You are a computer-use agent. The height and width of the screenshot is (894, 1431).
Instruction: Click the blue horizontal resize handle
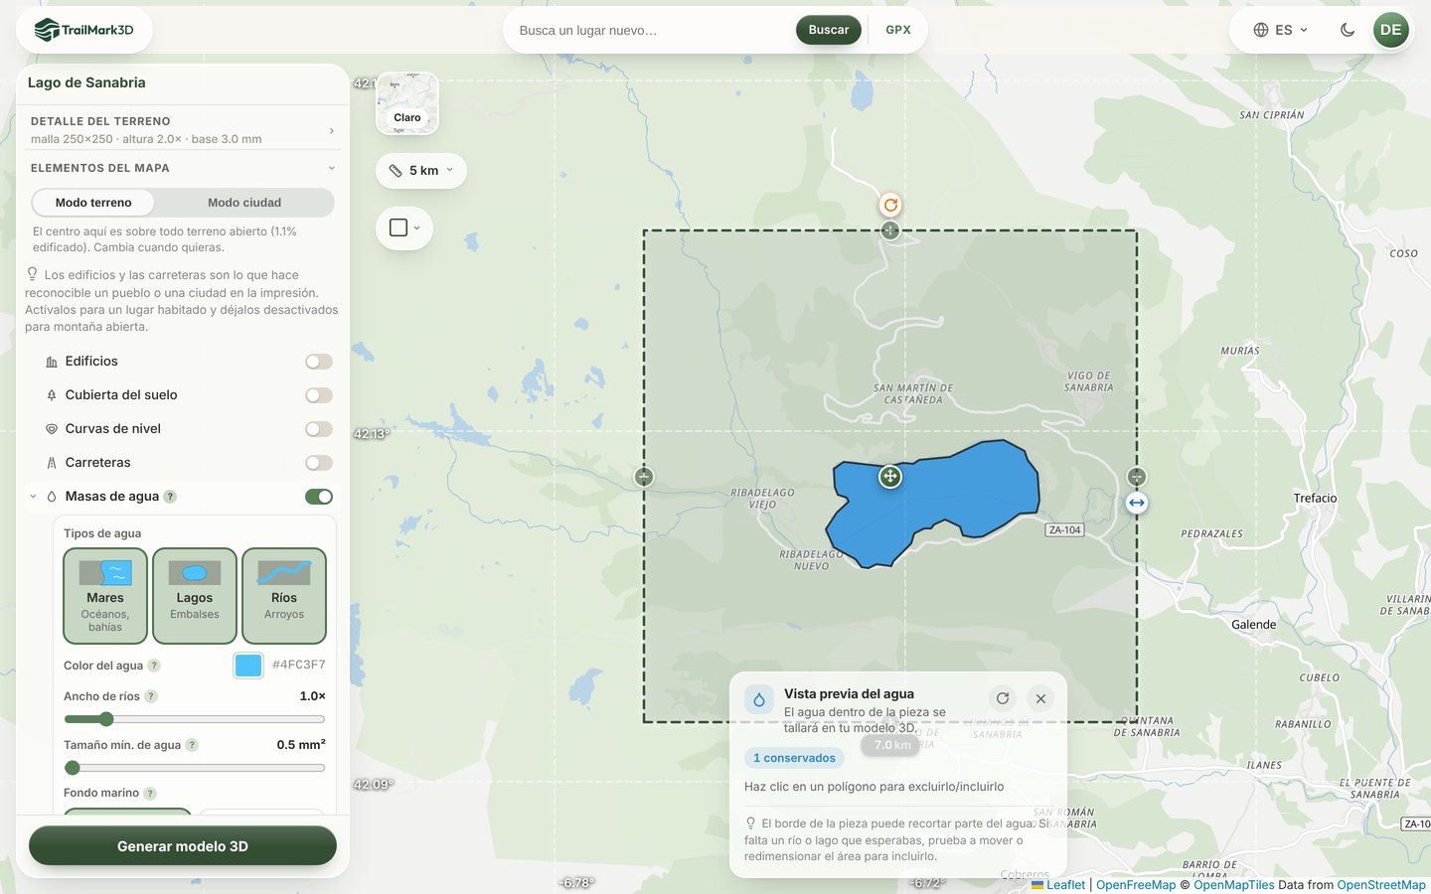(1137, 503)
